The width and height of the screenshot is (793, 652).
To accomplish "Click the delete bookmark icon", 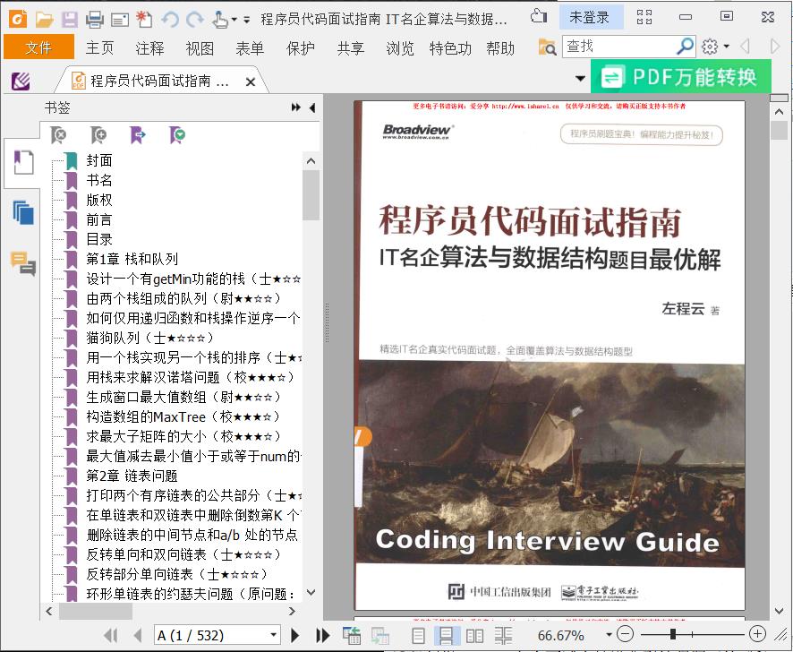I will (59, 134).
